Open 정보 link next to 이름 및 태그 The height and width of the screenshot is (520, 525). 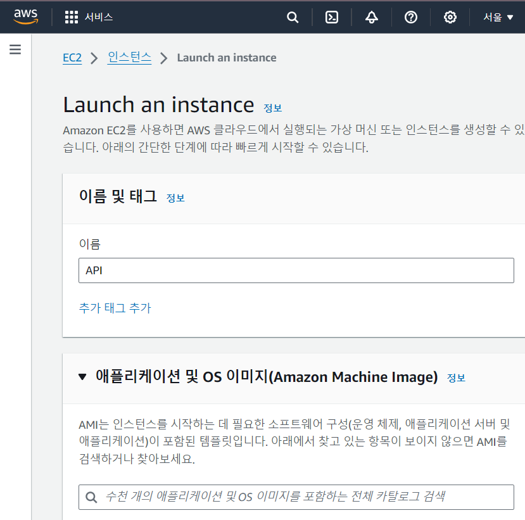tap(175, 198)
